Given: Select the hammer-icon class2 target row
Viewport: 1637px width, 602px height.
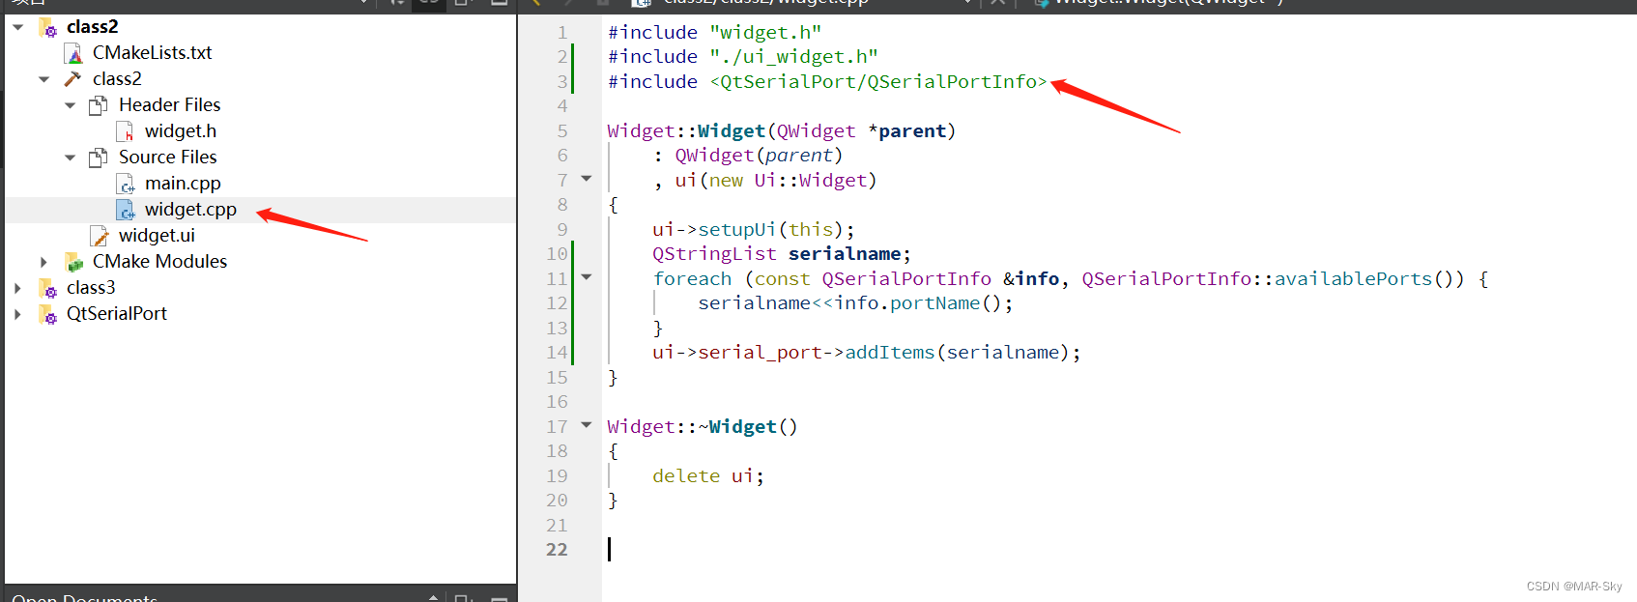Looking at the screenshot, I should pyautogui.click(x=117, y=79).
